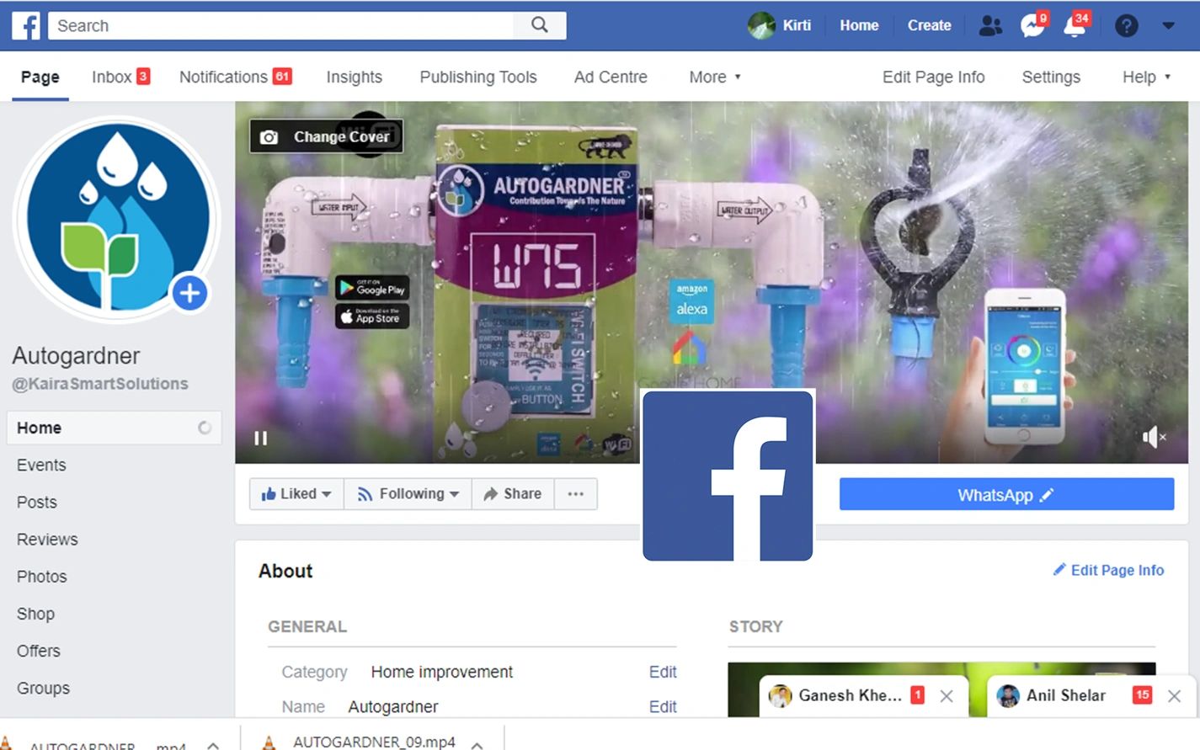The height and width of the screenshot is (750, 1200).
Task: Open Publishing Tools tab
Action: pos(477,77)
